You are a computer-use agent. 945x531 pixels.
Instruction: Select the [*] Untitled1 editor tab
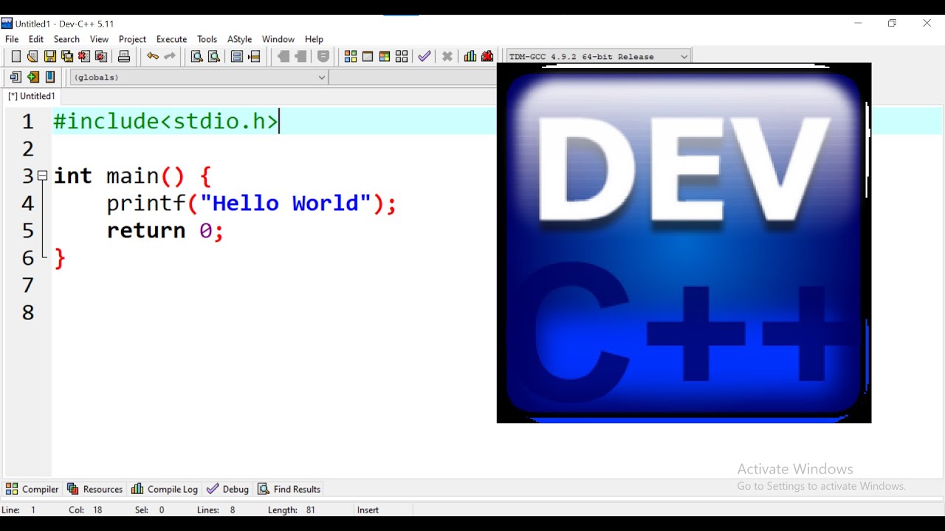tap(32, 96)
